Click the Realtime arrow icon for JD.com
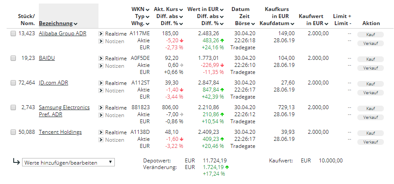This screenshot has width=394, height=184. coord(101,83)
